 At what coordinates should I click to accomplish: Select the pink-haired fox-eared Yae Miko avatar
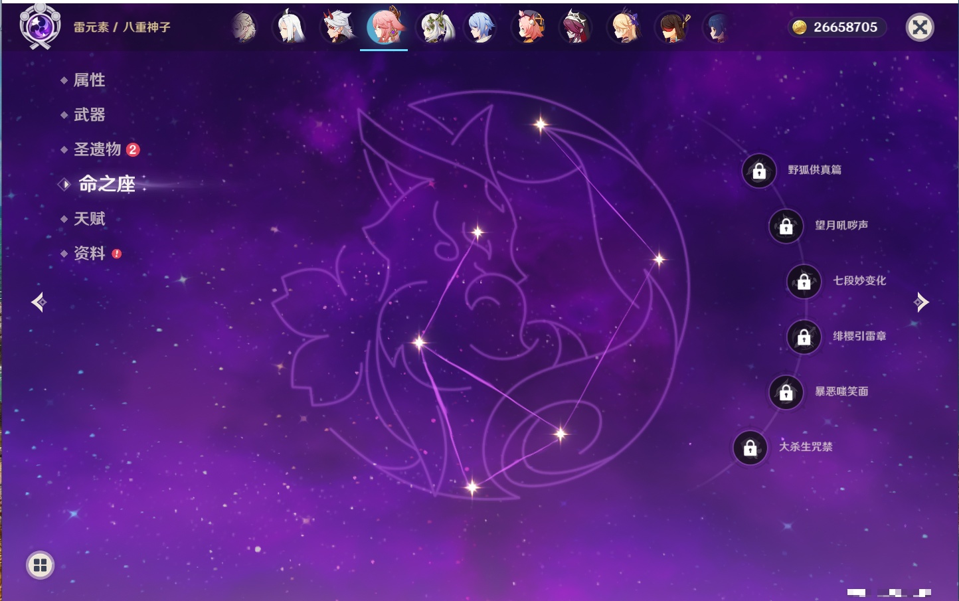385,27
